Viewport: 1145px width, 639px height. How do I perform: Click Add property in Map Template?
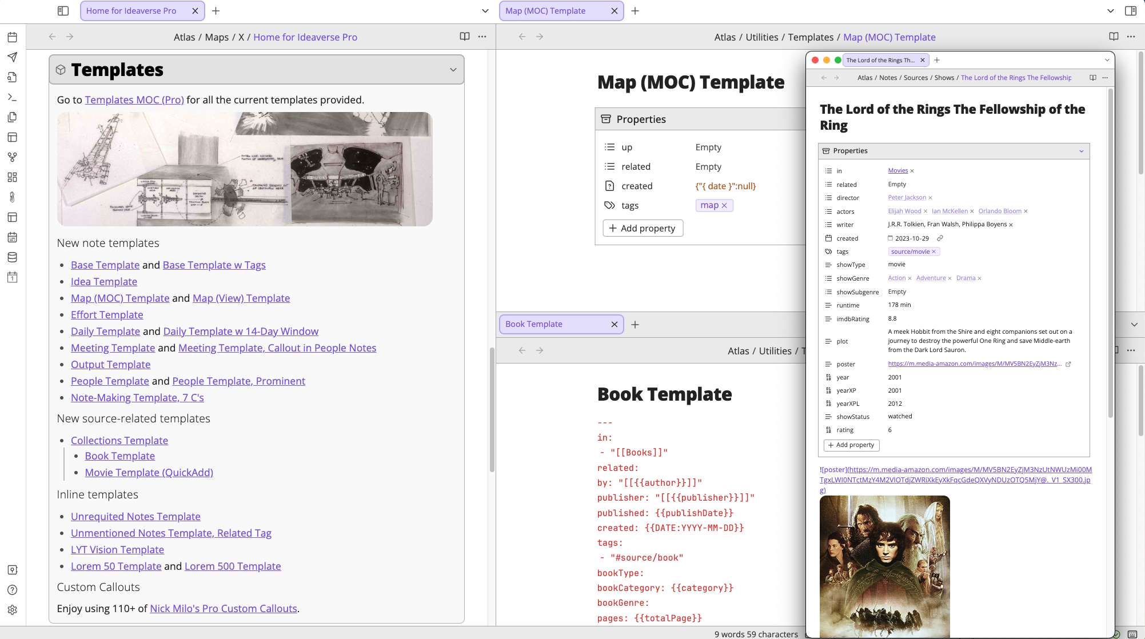pos(643,228)
